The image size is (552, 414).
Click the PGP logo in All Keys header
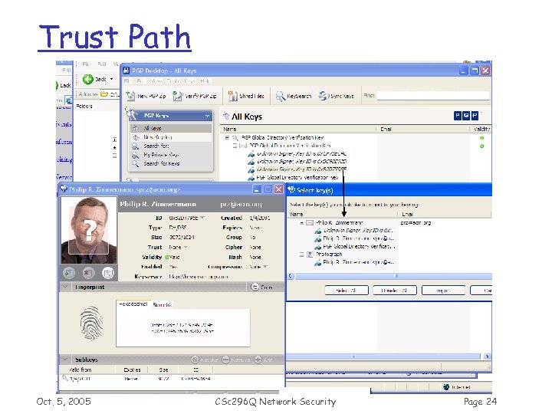466,116
